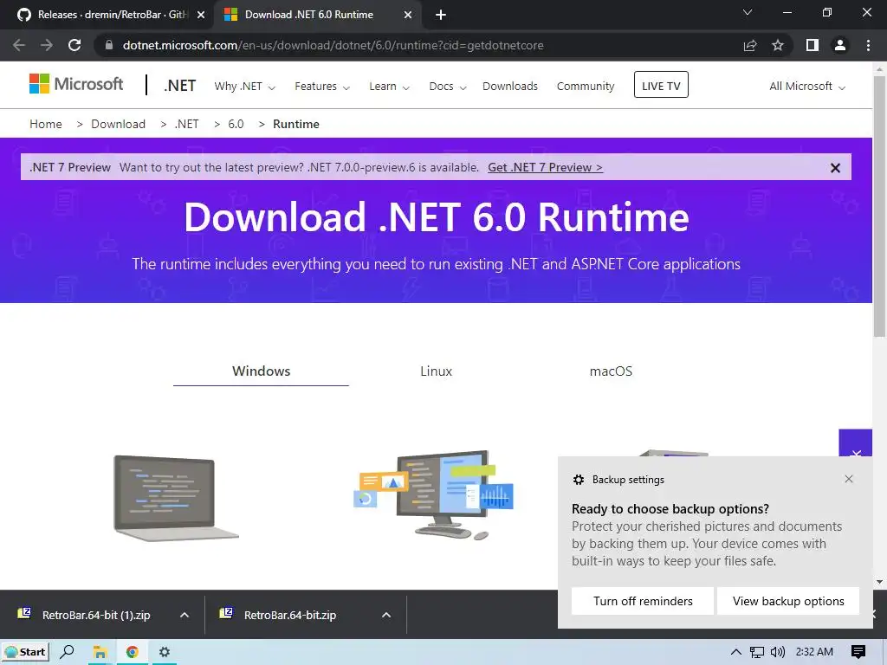Expand the Features dropdown
The width and height of the screenshot is (887, 665).
pyautogui.click(x=322, y=87)
